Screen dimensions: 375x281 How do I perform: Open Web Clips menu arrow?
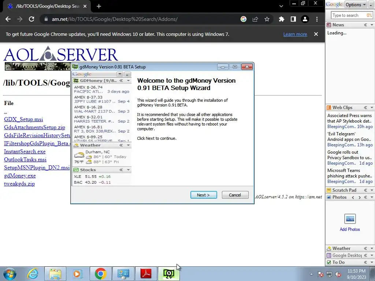tap(372, 108)
